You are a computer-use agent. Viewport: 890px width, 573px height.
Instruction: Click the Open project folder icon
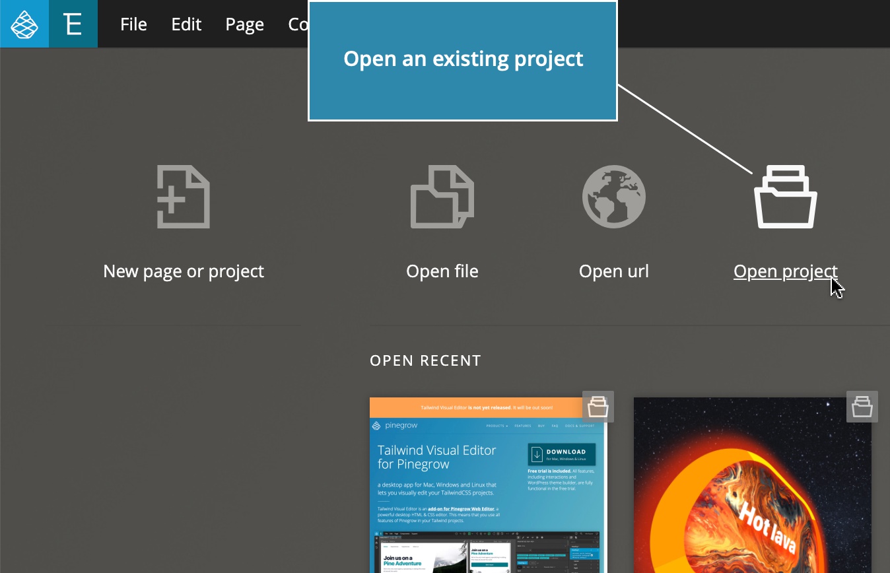[786, 197]
